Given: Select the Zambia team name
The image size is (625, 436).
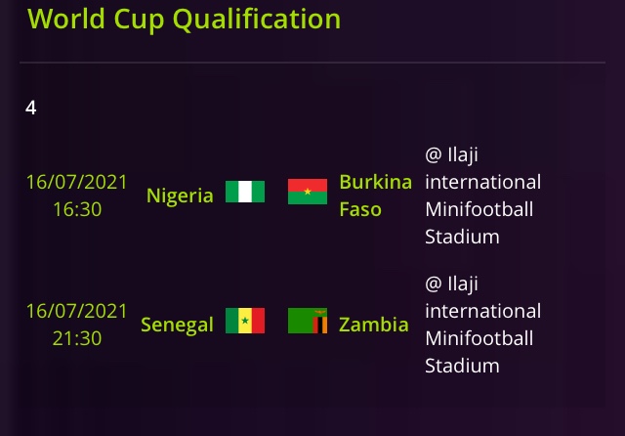Looking at the screenshot, I should (373, 325).
